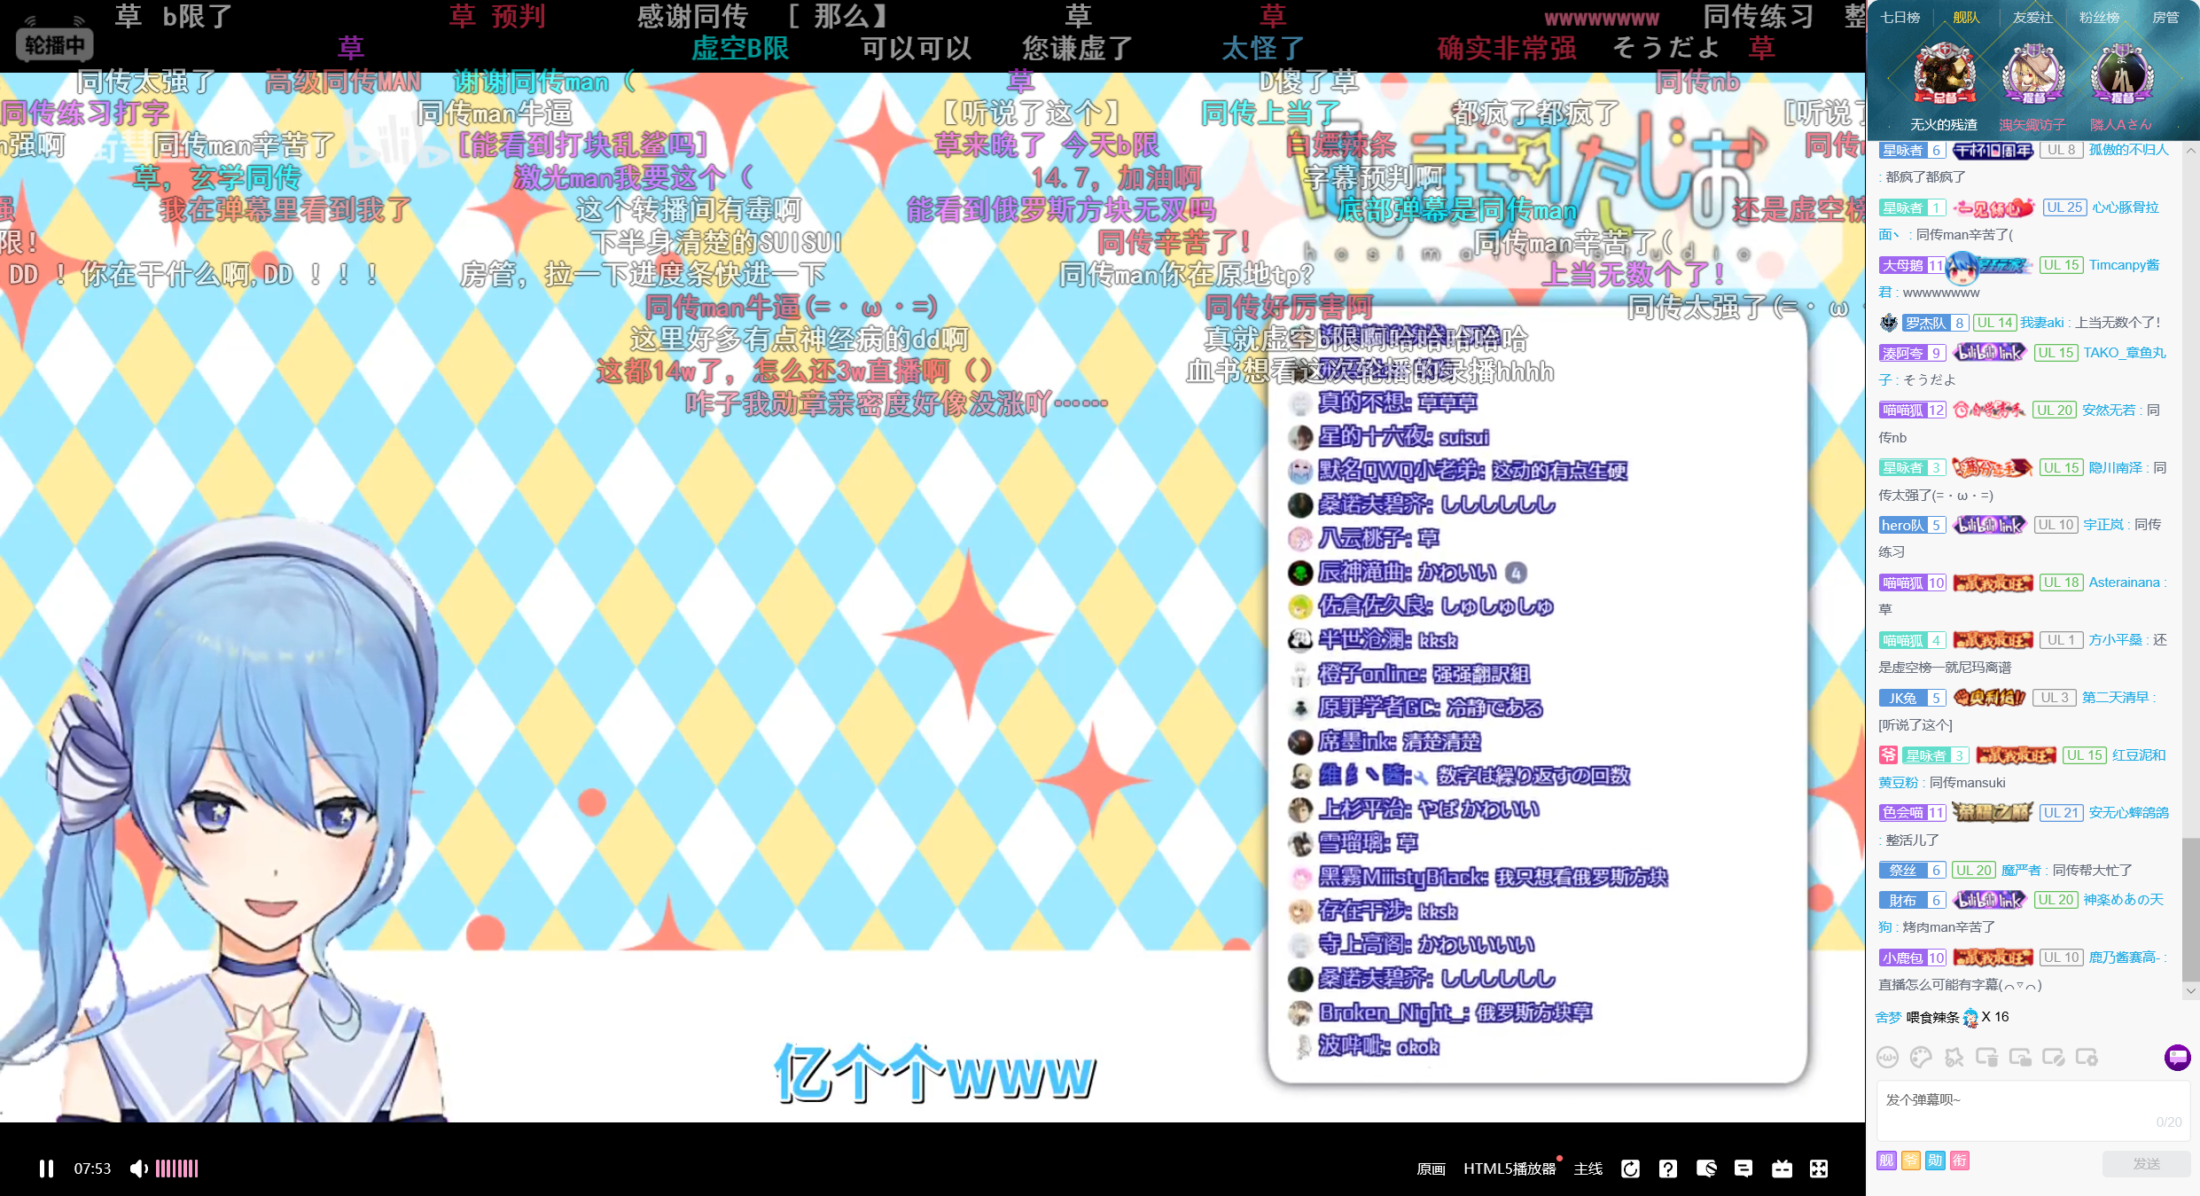The width and height of the screenshot is (2200, 1196).
Task: Focus the 发个弹幕呗~ message input
Action: click(2032, 1110)
